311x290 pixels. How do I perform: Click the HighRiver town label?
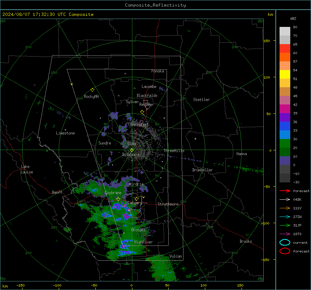pos(143,242)
